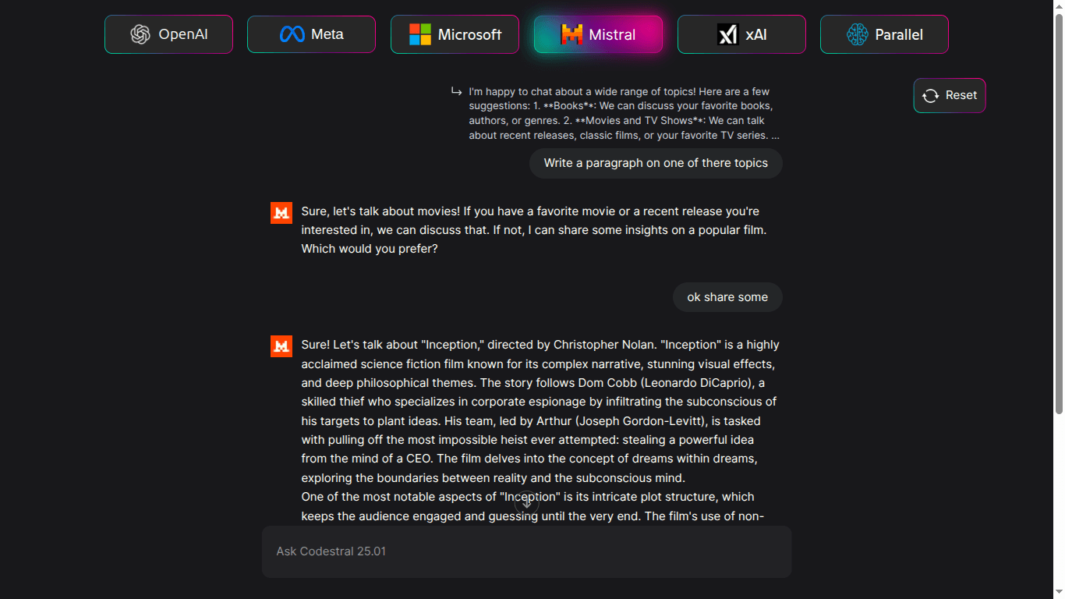Click the OpenAI logo icon
Viewport: 1065px width, 599px height.
pos(141,34)
